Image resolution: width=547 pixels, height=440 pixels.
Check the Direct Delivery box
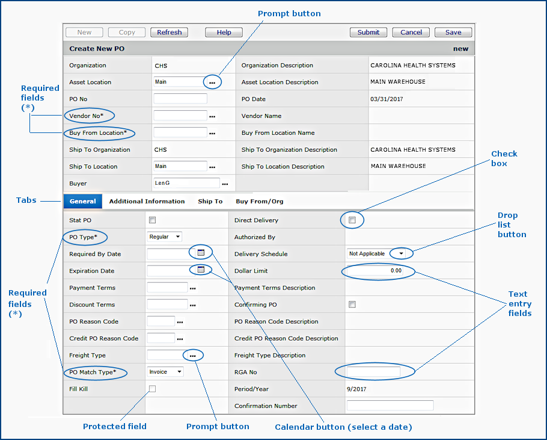(352, 220)
